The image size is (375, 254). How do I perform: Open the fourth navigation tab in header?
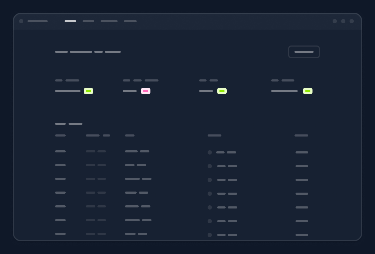pyautogui.click(x=130, y=21)
